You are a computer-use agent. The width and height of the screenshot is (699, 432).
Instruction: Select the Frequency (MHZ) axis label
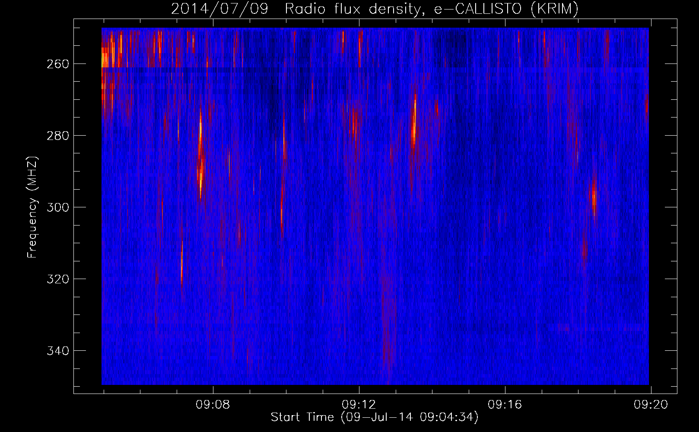pyautogui.click(x=32, y=207)
